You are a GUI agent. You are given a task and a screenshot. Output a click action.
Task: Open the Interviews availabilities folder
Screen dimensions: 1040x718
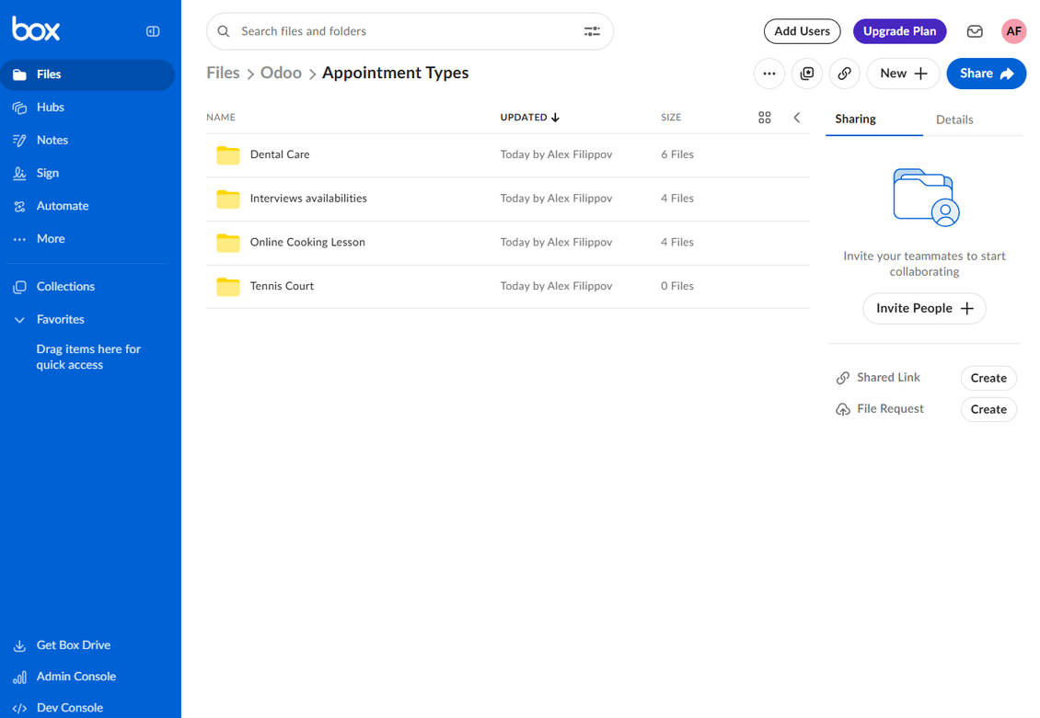[308, 198]
